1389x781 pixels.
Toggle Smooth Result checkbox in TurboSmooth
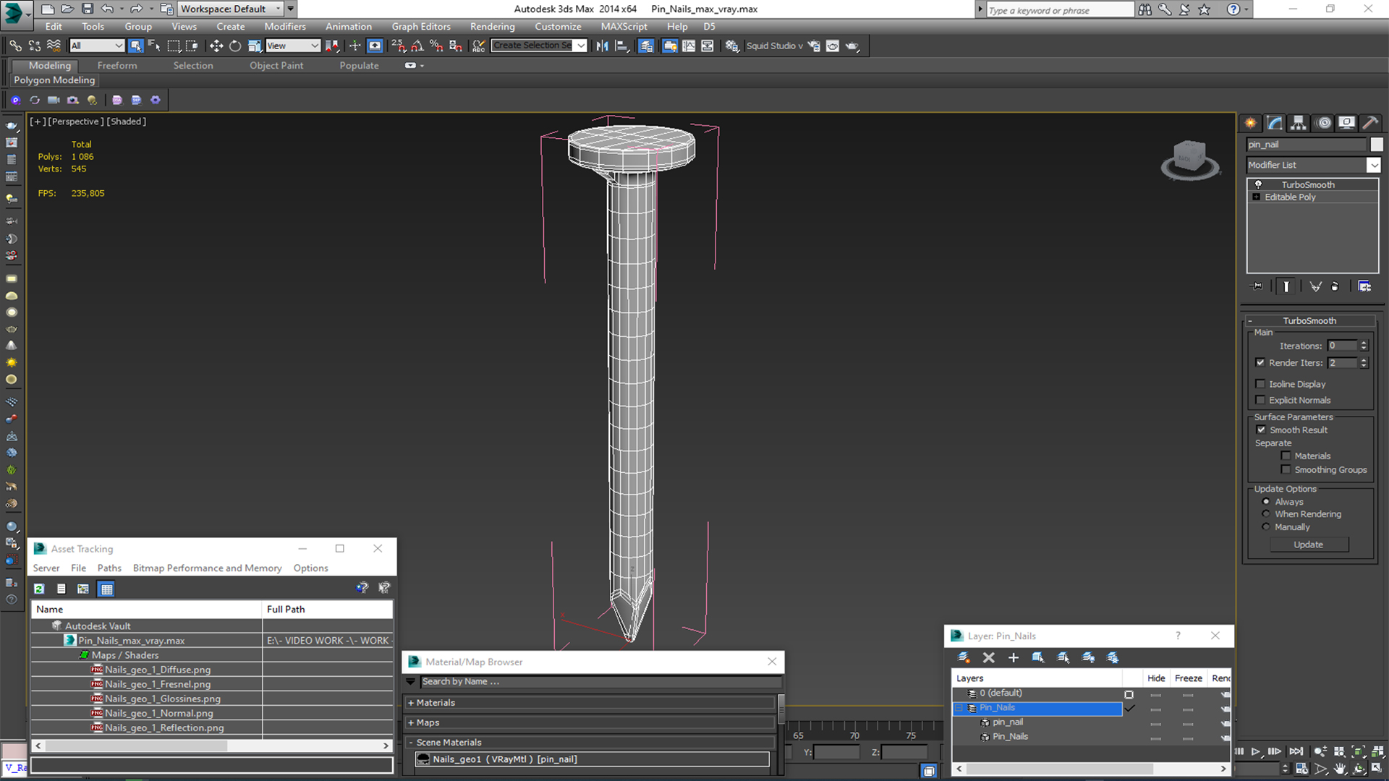tap(1262, 429)
